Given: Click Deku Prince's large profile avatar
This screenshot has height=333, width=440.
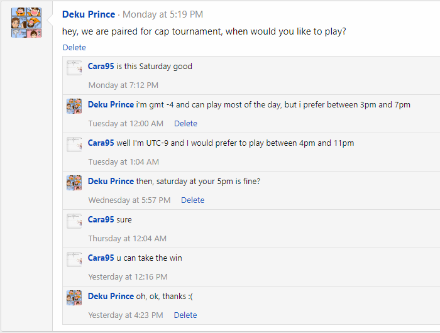Looking at the screenshot, I should click(26, 23).
